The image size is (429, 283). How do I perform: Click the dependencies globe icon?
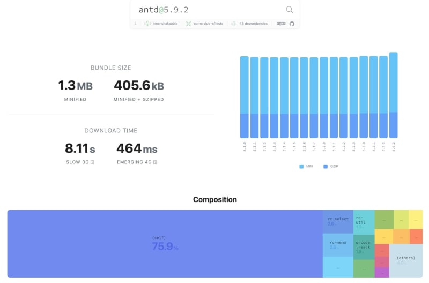(x=234, y=24)
